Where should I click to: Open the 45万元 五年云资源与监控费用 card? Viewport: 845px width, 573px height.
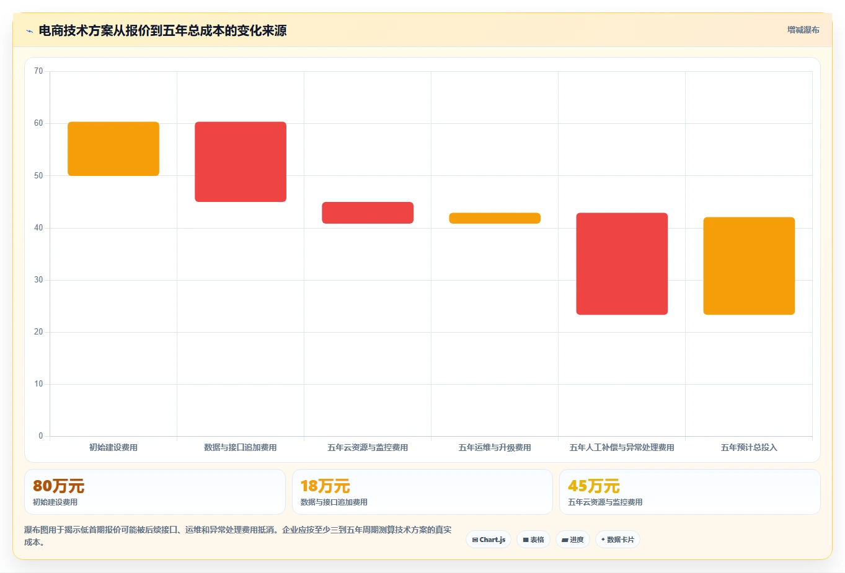[x=689, y=492]
